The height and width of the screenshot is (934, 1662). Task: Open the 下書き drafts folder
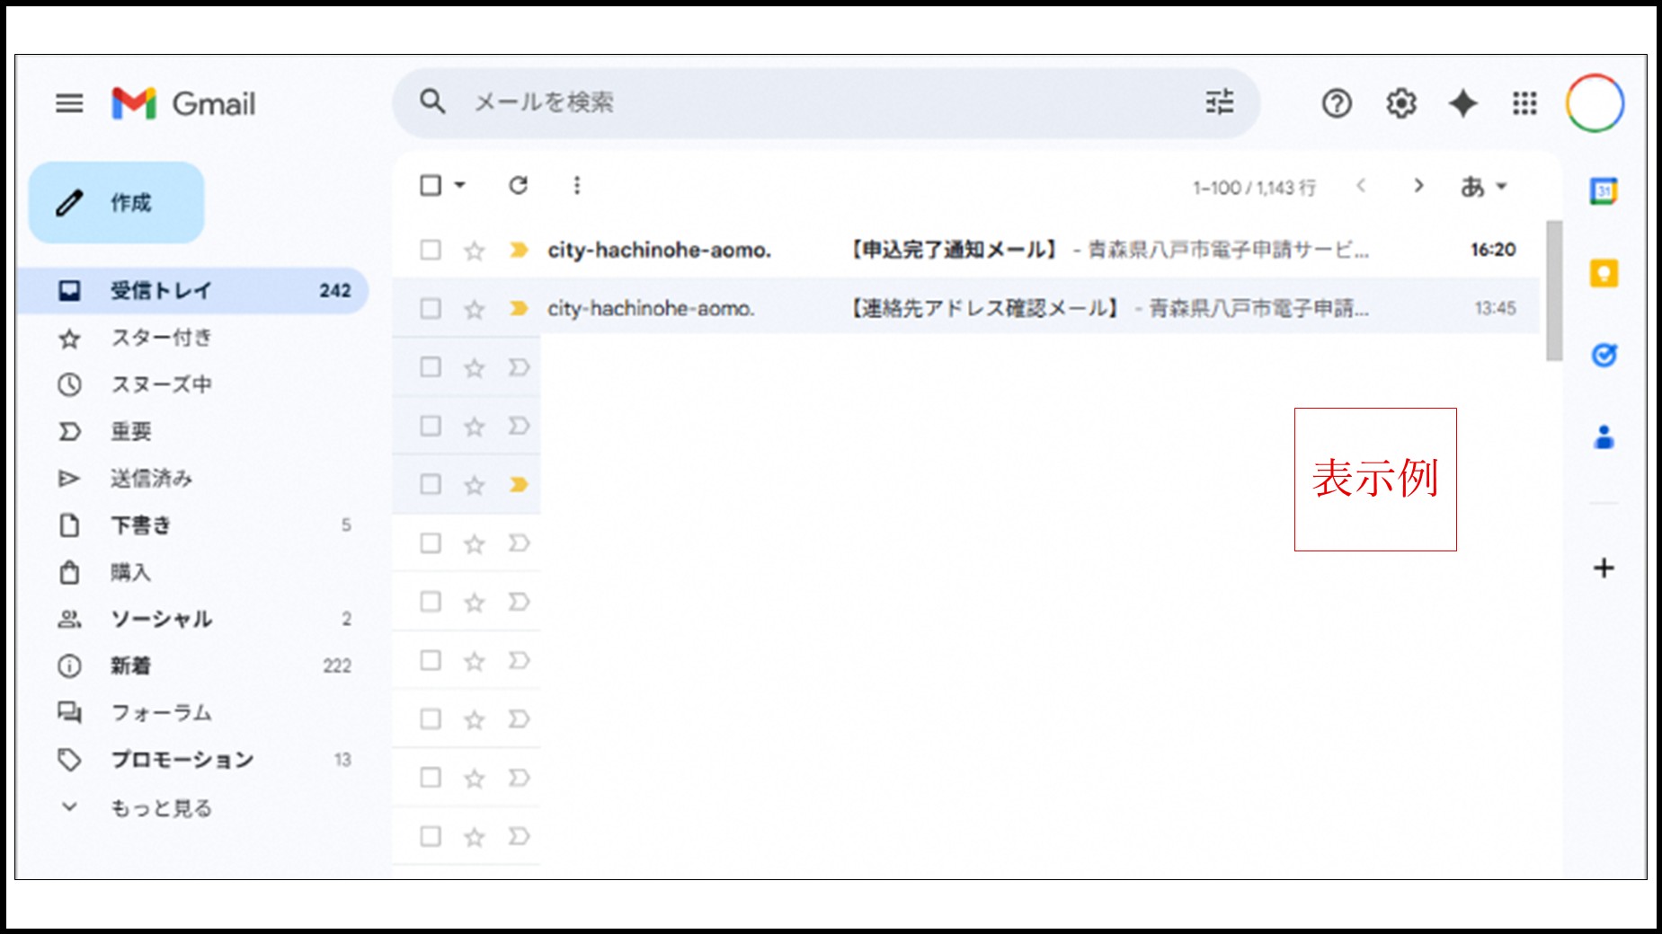click(x=142, y=525)
